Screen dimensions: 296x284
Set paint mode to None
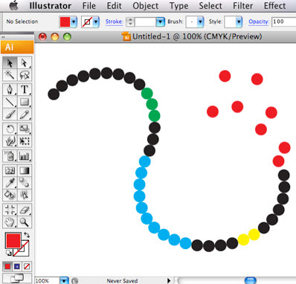coord(27,267)
